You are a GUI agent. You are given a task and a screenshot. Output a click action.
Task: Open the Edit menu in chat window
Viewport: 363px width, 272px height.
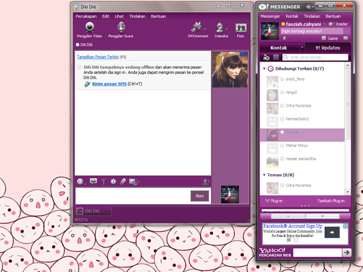(x=105, y=16)
